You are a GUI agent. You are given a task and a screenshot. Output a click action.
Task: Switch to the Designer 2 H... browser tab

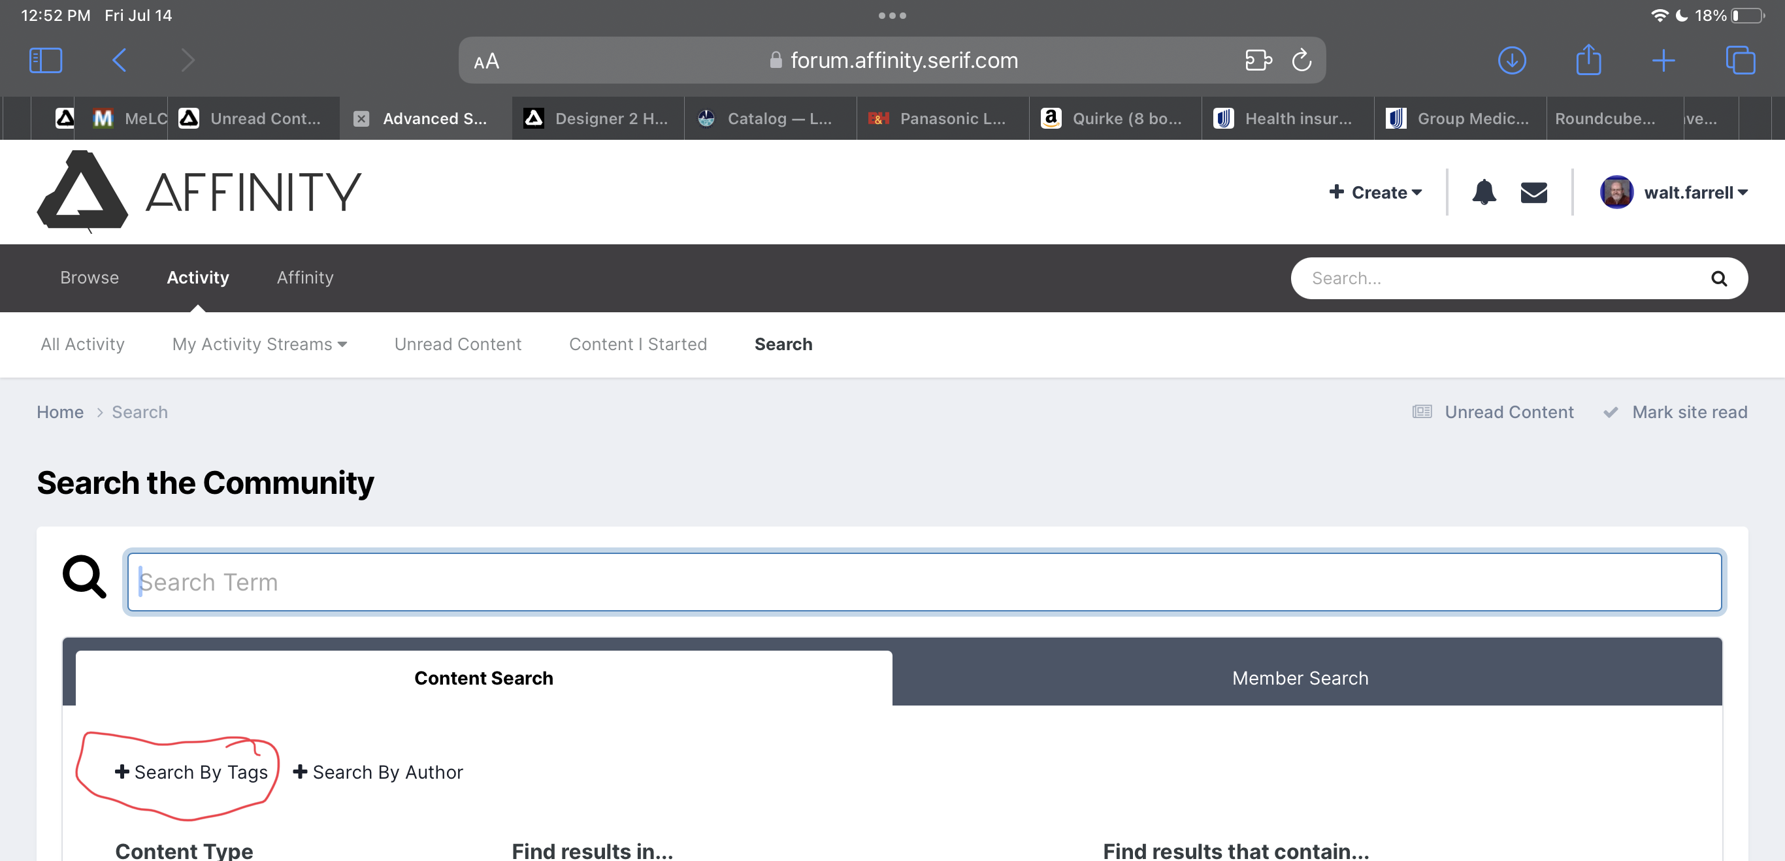pyautogui.click(x=598, y=118)
